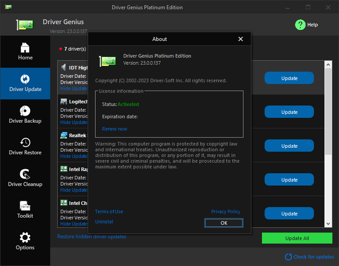Open the Toolkit section
This screenshot has width=339, height=266.
(x=25, y=210)
